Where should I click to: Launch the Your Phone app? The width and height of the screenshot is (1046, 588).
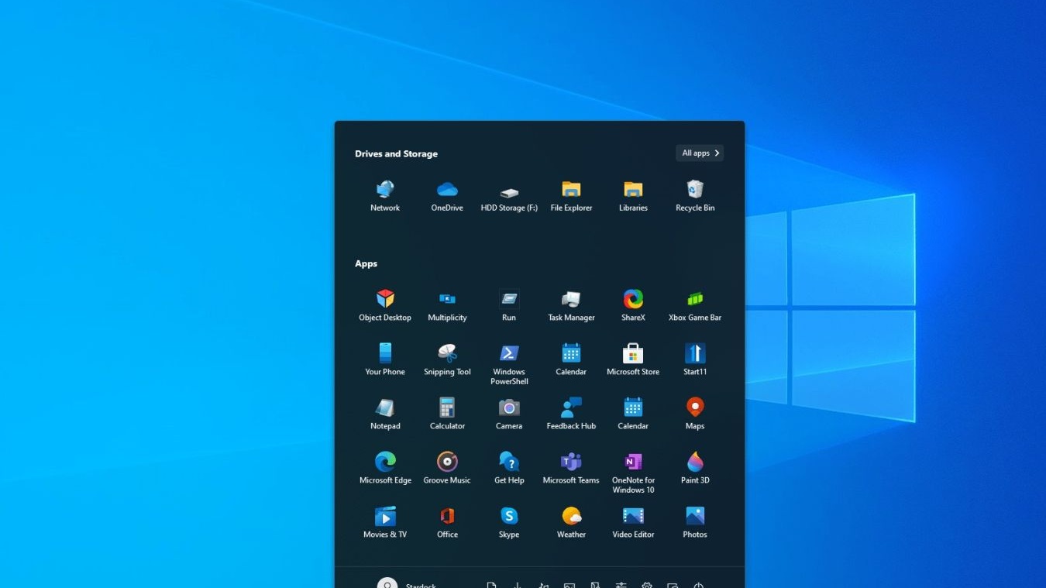click(x=385, y=359)
